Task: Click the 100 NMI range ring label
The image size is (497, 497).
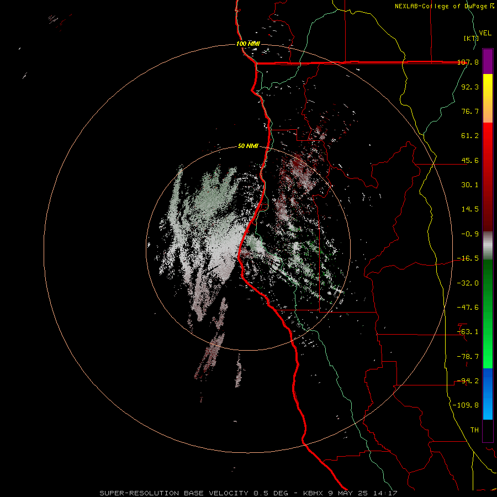Action: 248,44
